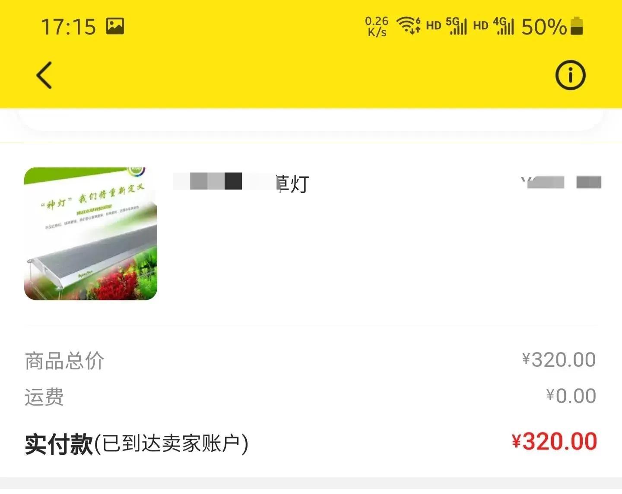The width and height of the screenshot is (622, 494).
Task: Tap the battery icon in status bar
Action: click(577, 26)
